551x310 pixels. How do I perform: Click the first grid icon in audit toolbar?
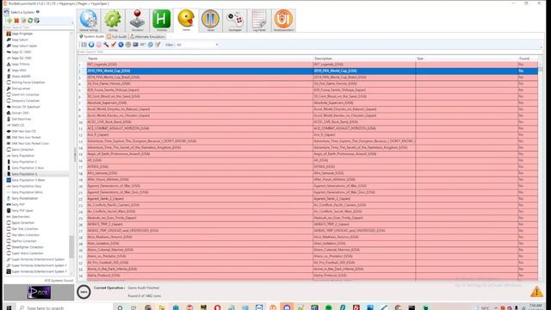pos(84,45)
